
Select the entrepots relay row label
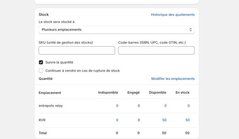point(50,106)
